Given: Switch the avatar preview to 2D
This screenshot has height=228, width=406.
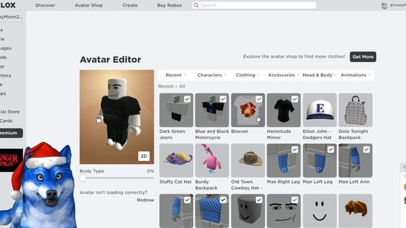Looking at the screenshot, I should (144, 156).
